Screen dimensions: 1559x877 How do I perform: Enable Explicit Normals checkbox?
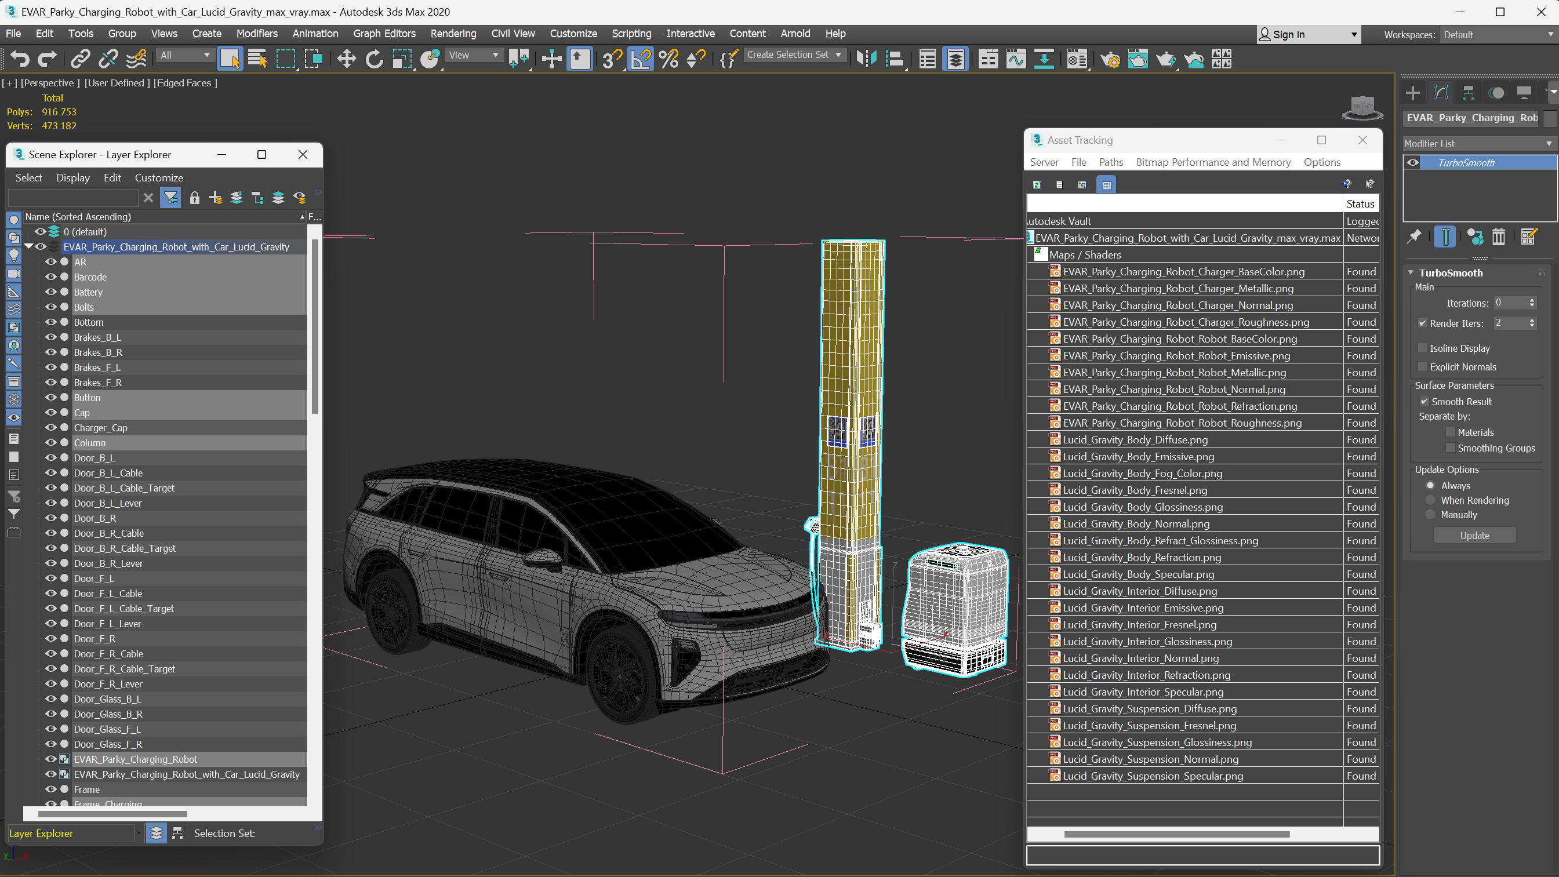click(1422, 367)
